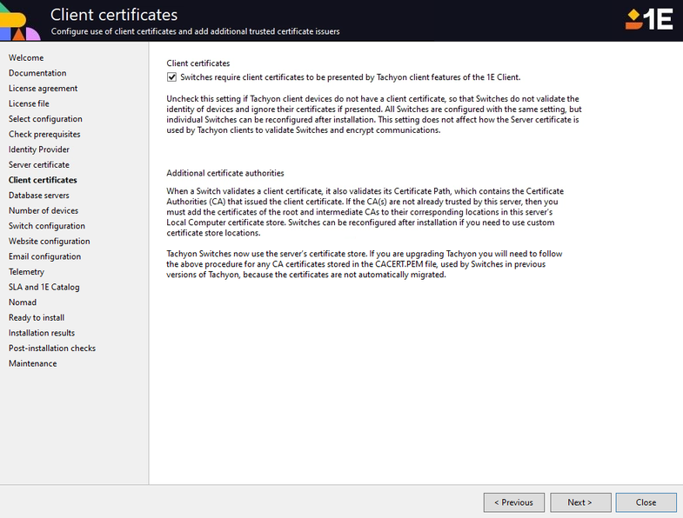Navigate to Select configuration
The image size is (683, 518).
tap(45, 119)
